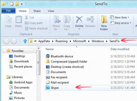Switch to the View tab
137x101 pixels.
pyautogui.click(x=51, y=11)
